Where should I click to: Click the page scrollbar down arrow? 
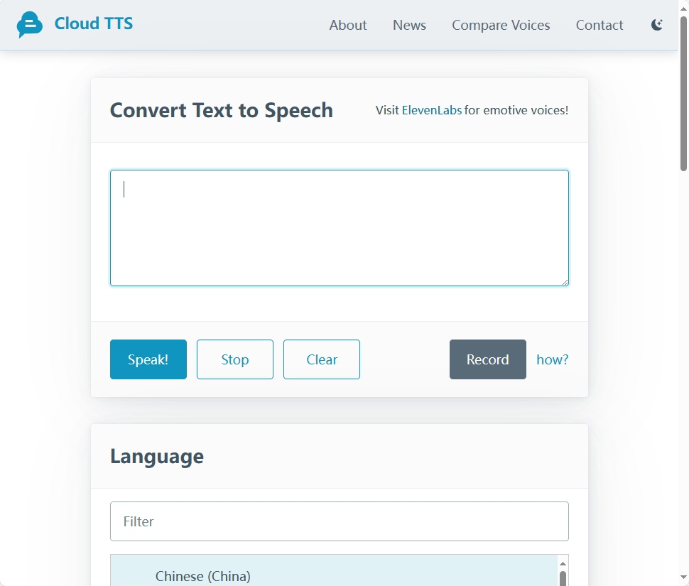[x=683, y=580]
